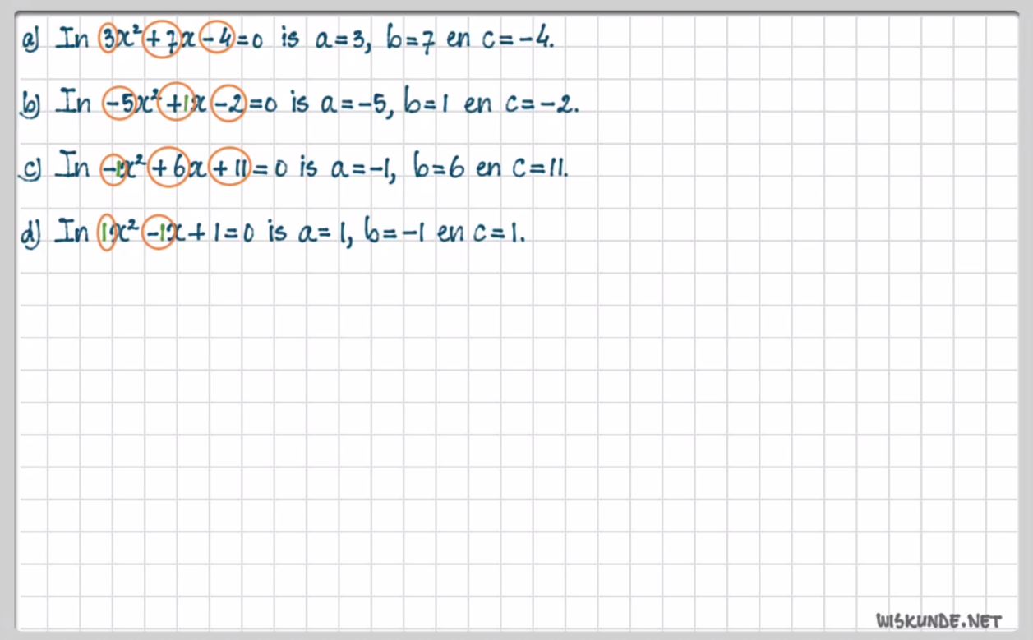The width and height of the screenshot is (1033, 640).
Task: Click the 'c=11.' text in line c
Action: (539, 168)
